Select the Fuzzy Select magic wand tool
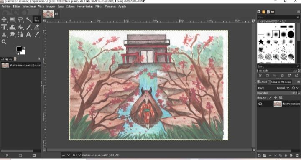Image resolution: width=301 pixels, height=160 pixels. click(x=28, y=19)
